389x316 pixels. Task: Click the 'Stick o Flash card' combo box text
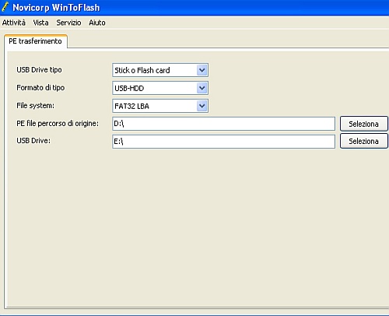point(142,70)
